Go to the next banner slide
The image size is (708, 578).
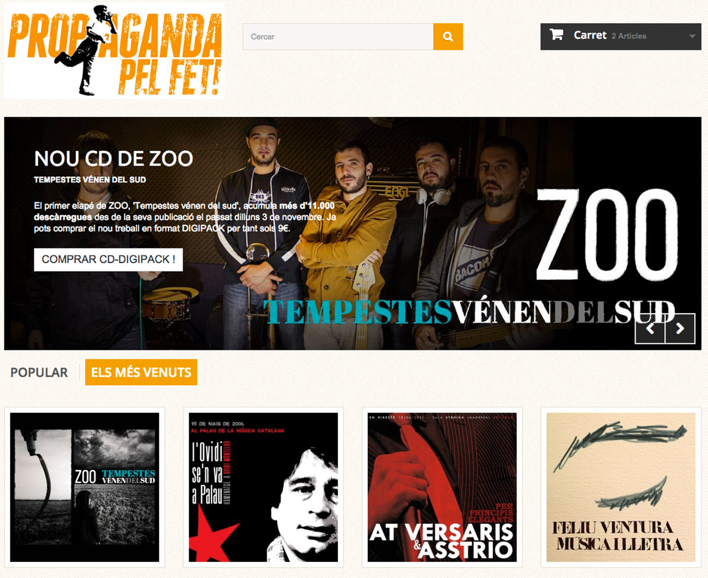point(680,329)
